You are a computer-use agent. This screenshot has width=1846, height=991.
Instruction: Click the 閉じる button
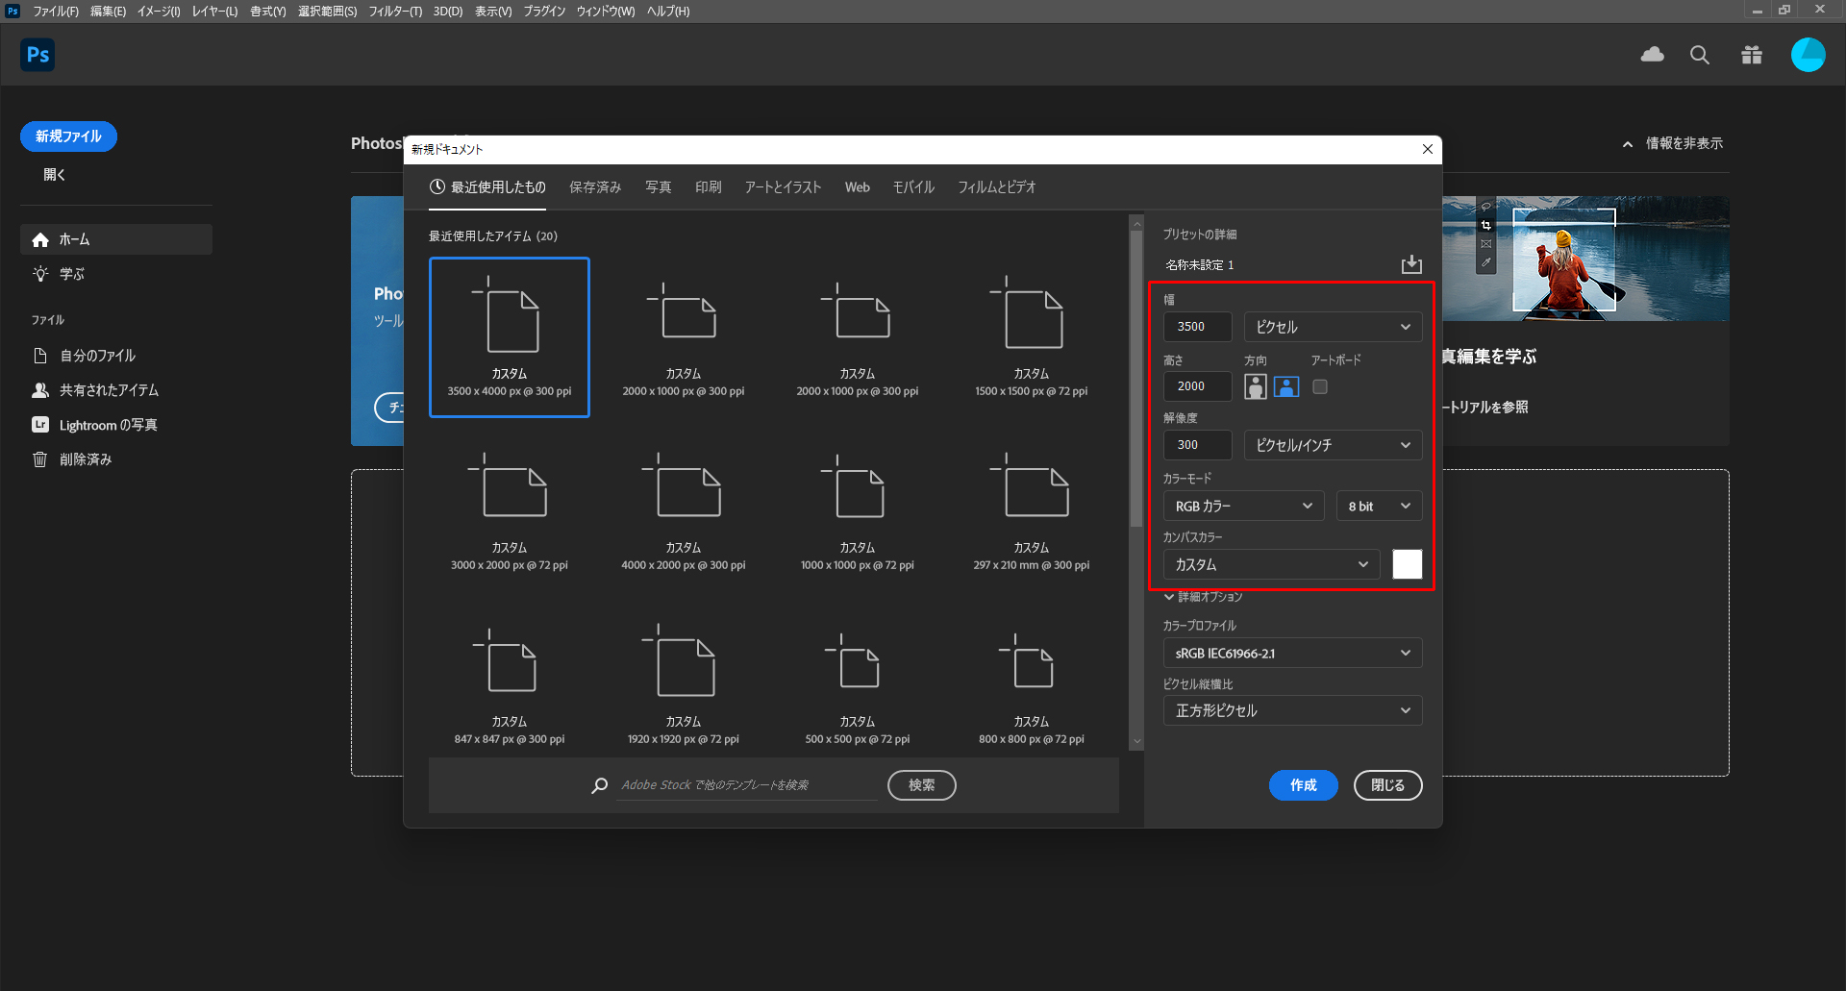tap(1386, 785)
